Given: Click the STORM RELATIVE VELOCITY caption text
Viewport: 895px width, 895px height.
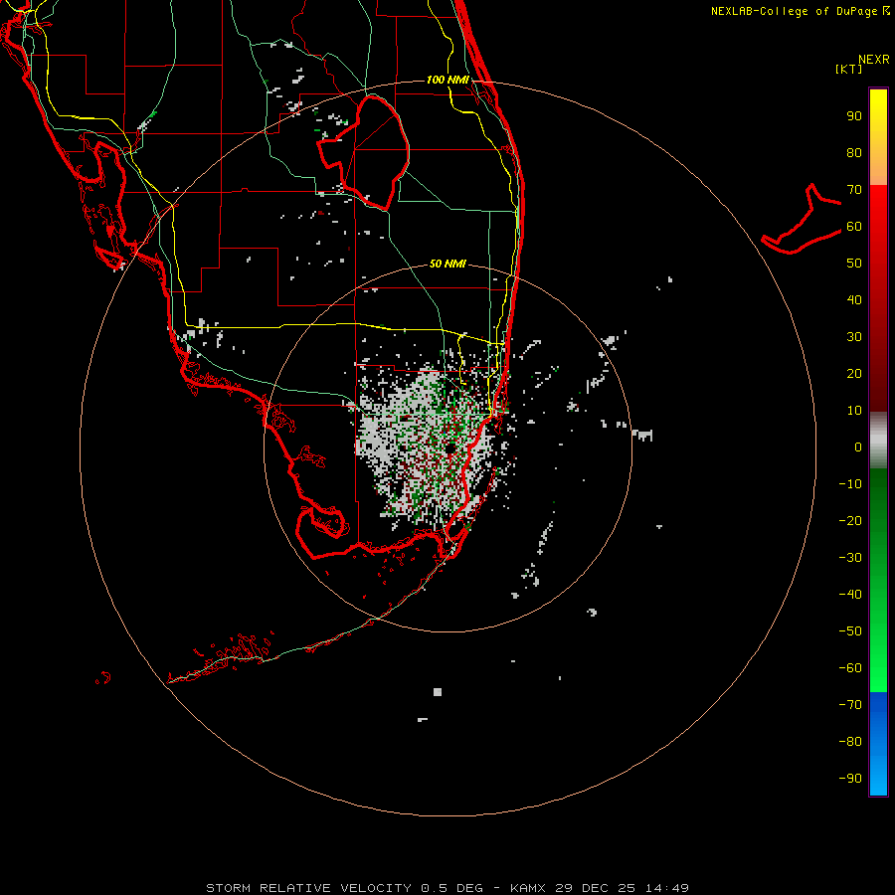Looking at the screenshot, I should (308, 888).
